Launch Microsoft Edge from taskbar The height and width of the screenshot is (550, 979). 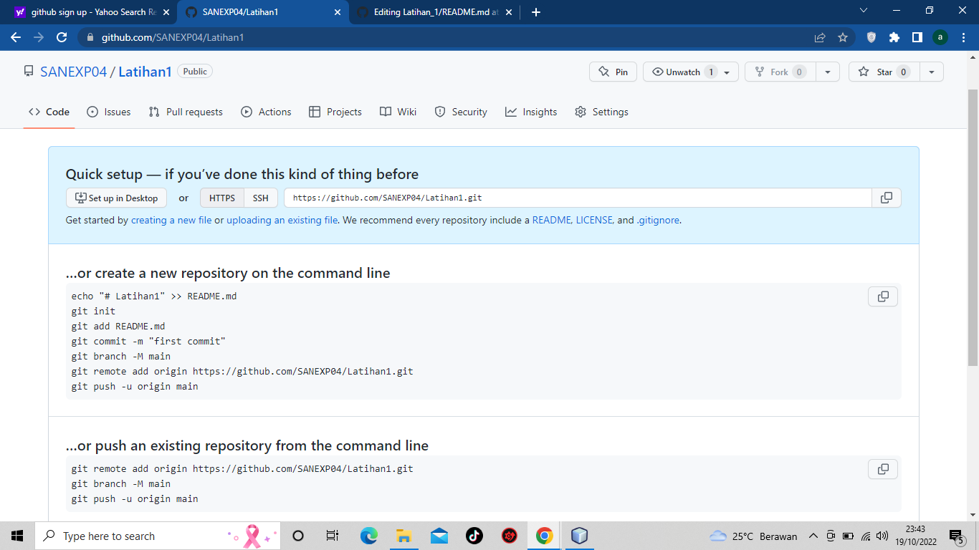[x=368, y=536]
